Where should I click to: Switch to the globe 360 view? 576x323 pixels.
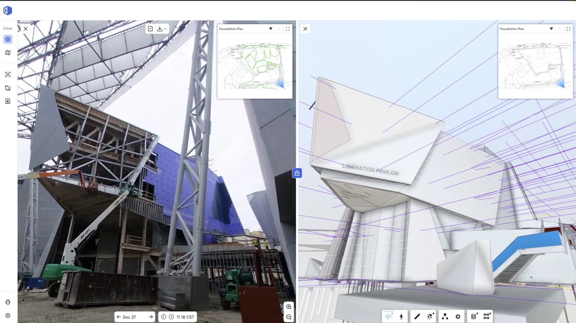(x=8, y=39)
